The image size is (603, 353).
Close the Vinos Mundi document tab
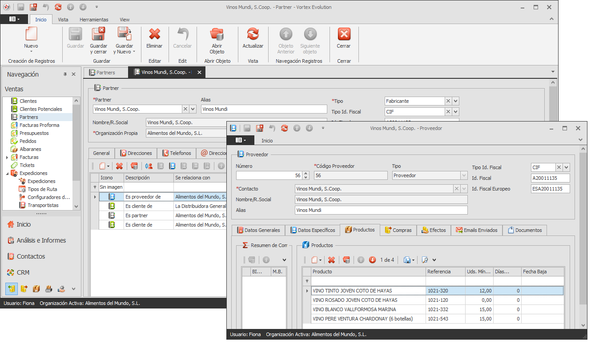pos(199,72)
